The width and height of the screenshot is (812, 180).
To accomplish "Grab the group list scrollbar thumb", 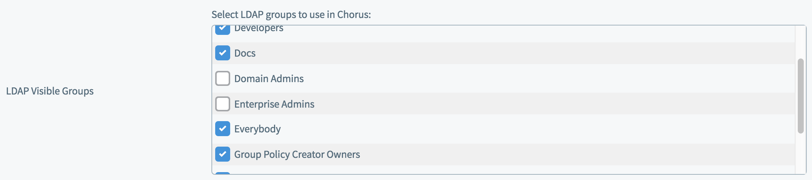I will [x=800, y=96].
